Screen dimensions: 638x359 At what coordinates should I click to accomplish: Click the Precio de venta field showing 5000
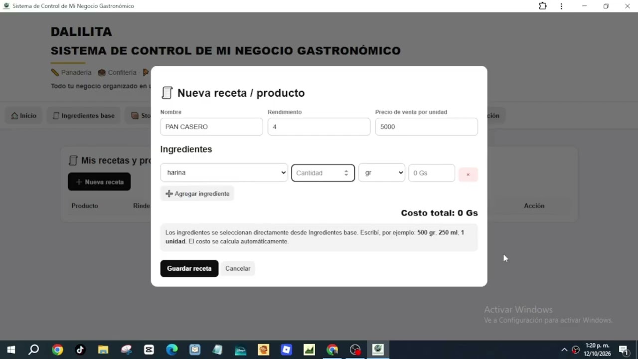point(426,127)
